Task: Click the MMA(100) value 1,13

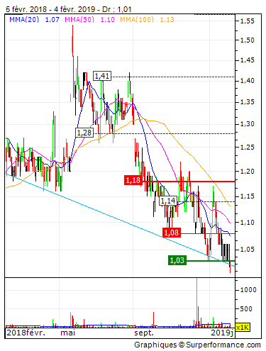Action: click(167, 20)
